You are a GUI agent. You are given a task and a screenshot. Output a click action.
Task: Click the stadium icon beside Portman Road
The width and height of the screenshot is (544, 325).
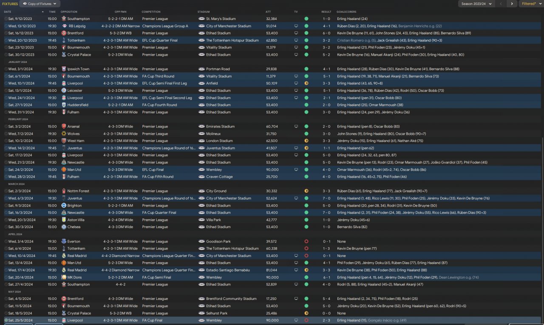pyautogui.click(x=201, y=69)
